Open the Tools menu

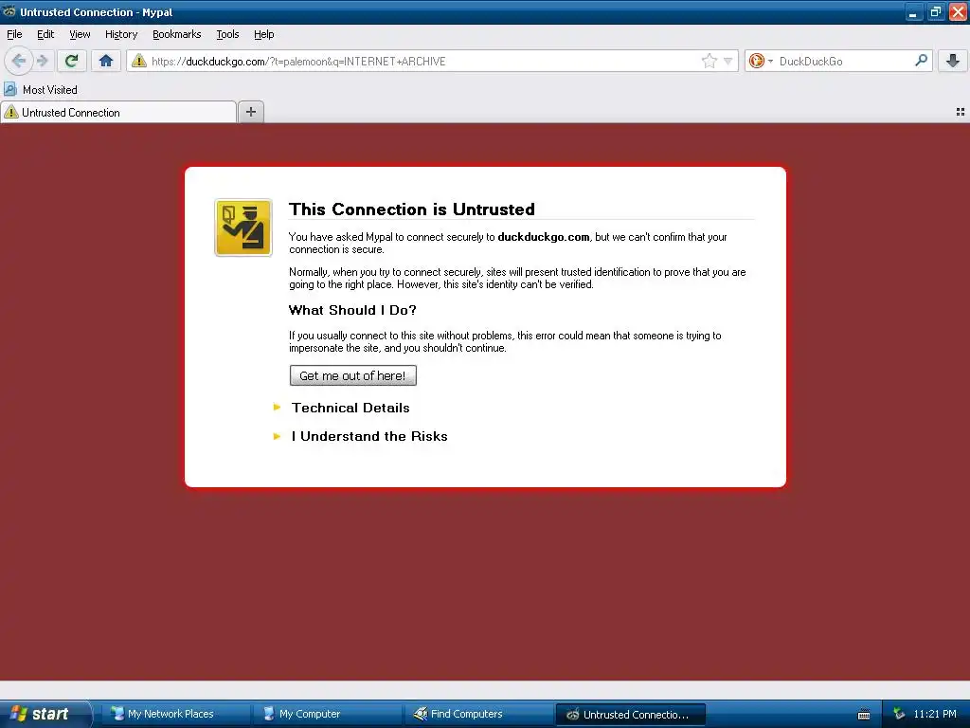pos(227,35)
